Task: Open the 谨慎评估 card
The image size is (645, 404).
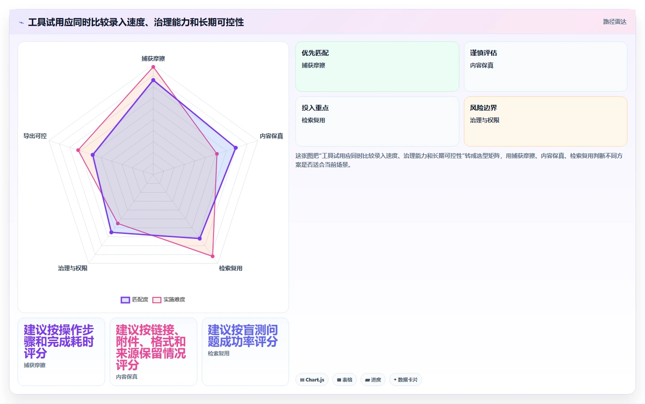Action: (545, 67)
